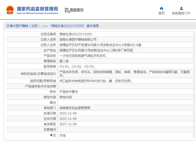Select effective date value in 生效日期 row
This screenshot has height=143, width=196.
[68, 119]
